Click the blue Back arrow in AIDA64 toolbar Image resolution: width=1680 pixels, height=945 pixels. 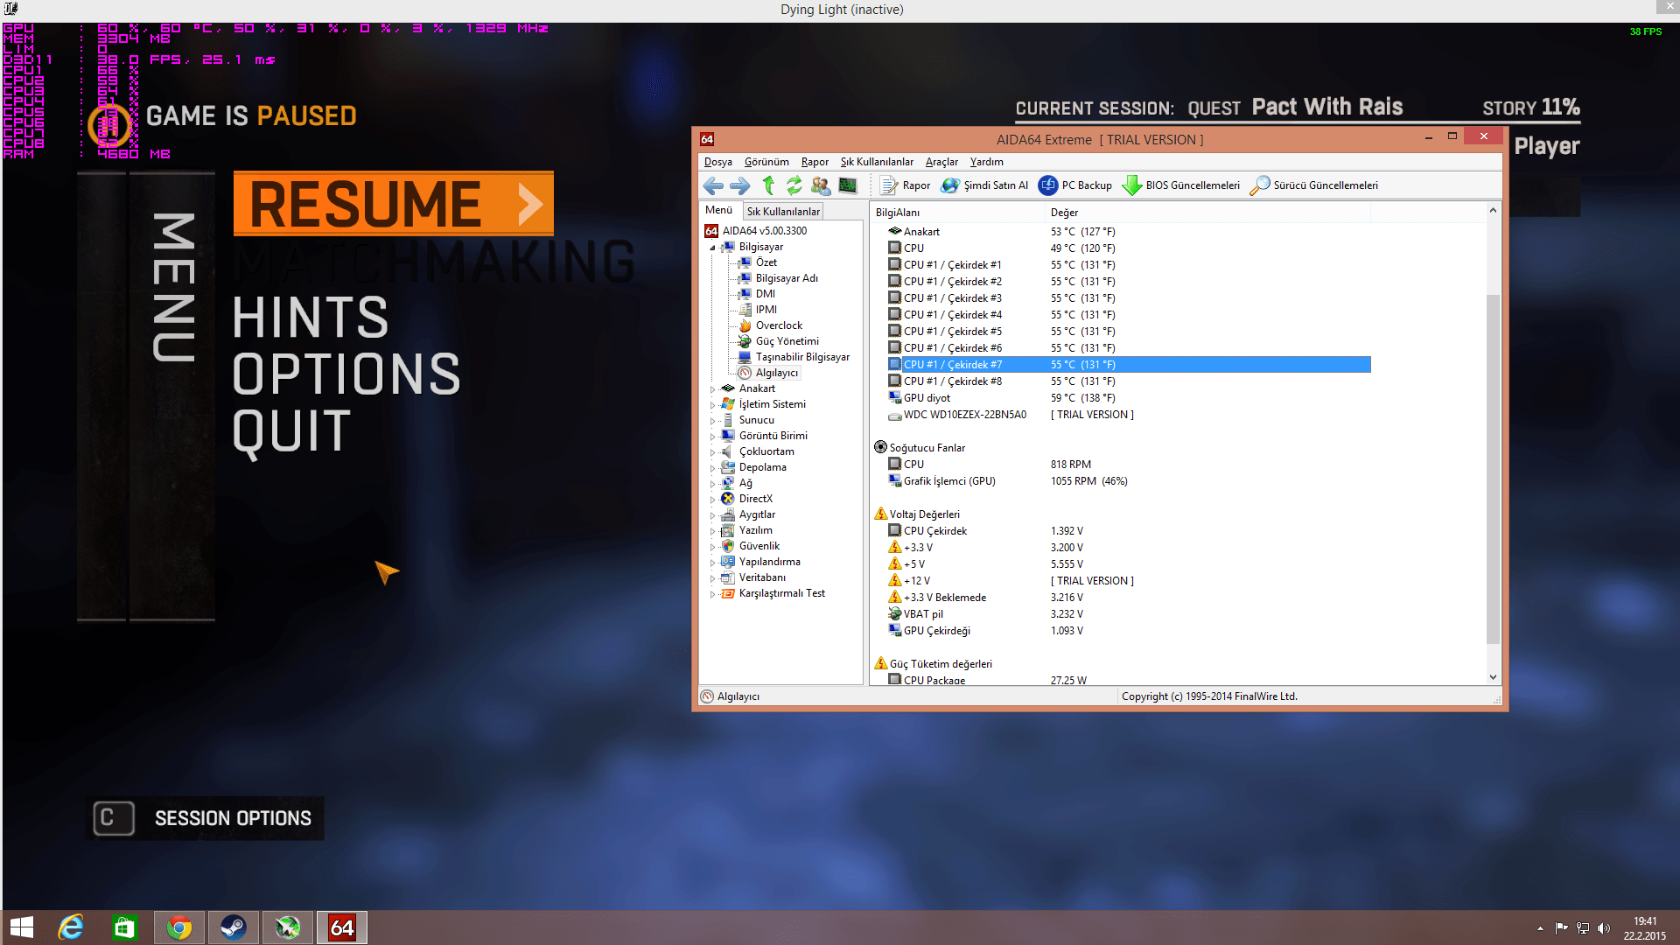tap(713, 185)
